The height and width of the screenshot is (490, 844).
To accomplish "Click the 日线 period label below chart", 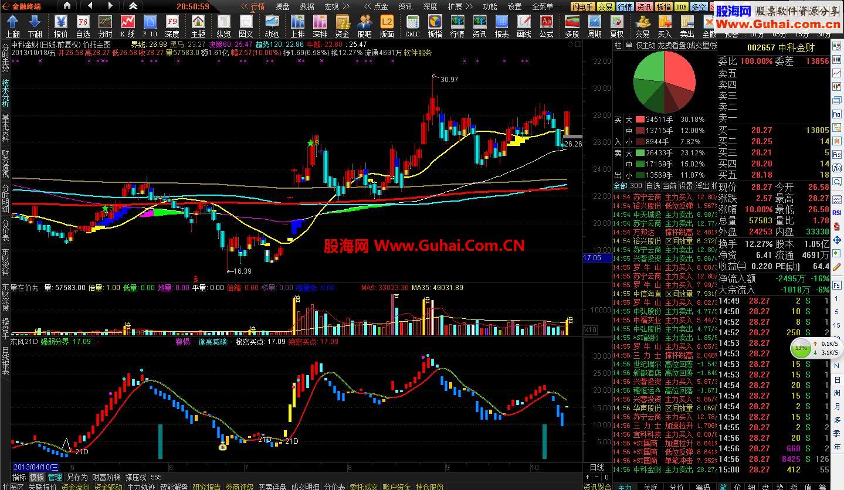I will click(x=596, y=467).
